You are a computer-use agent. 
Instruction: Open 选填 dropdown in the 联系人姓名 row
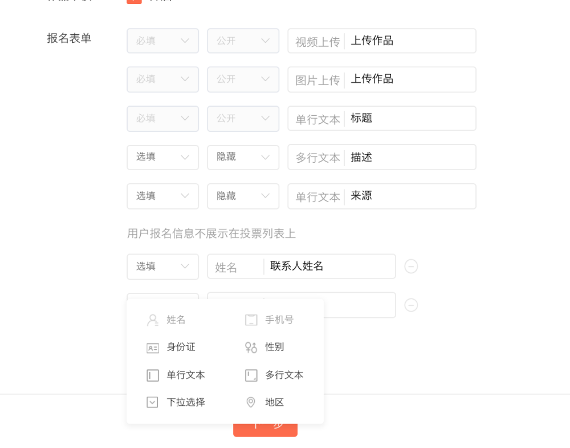(x=162, y=267)
